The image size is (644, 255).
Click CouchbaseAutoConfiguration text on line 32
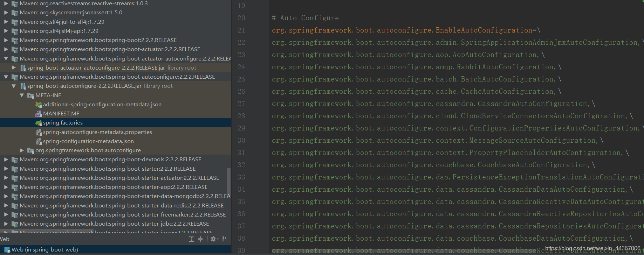(x=533, y=165)
